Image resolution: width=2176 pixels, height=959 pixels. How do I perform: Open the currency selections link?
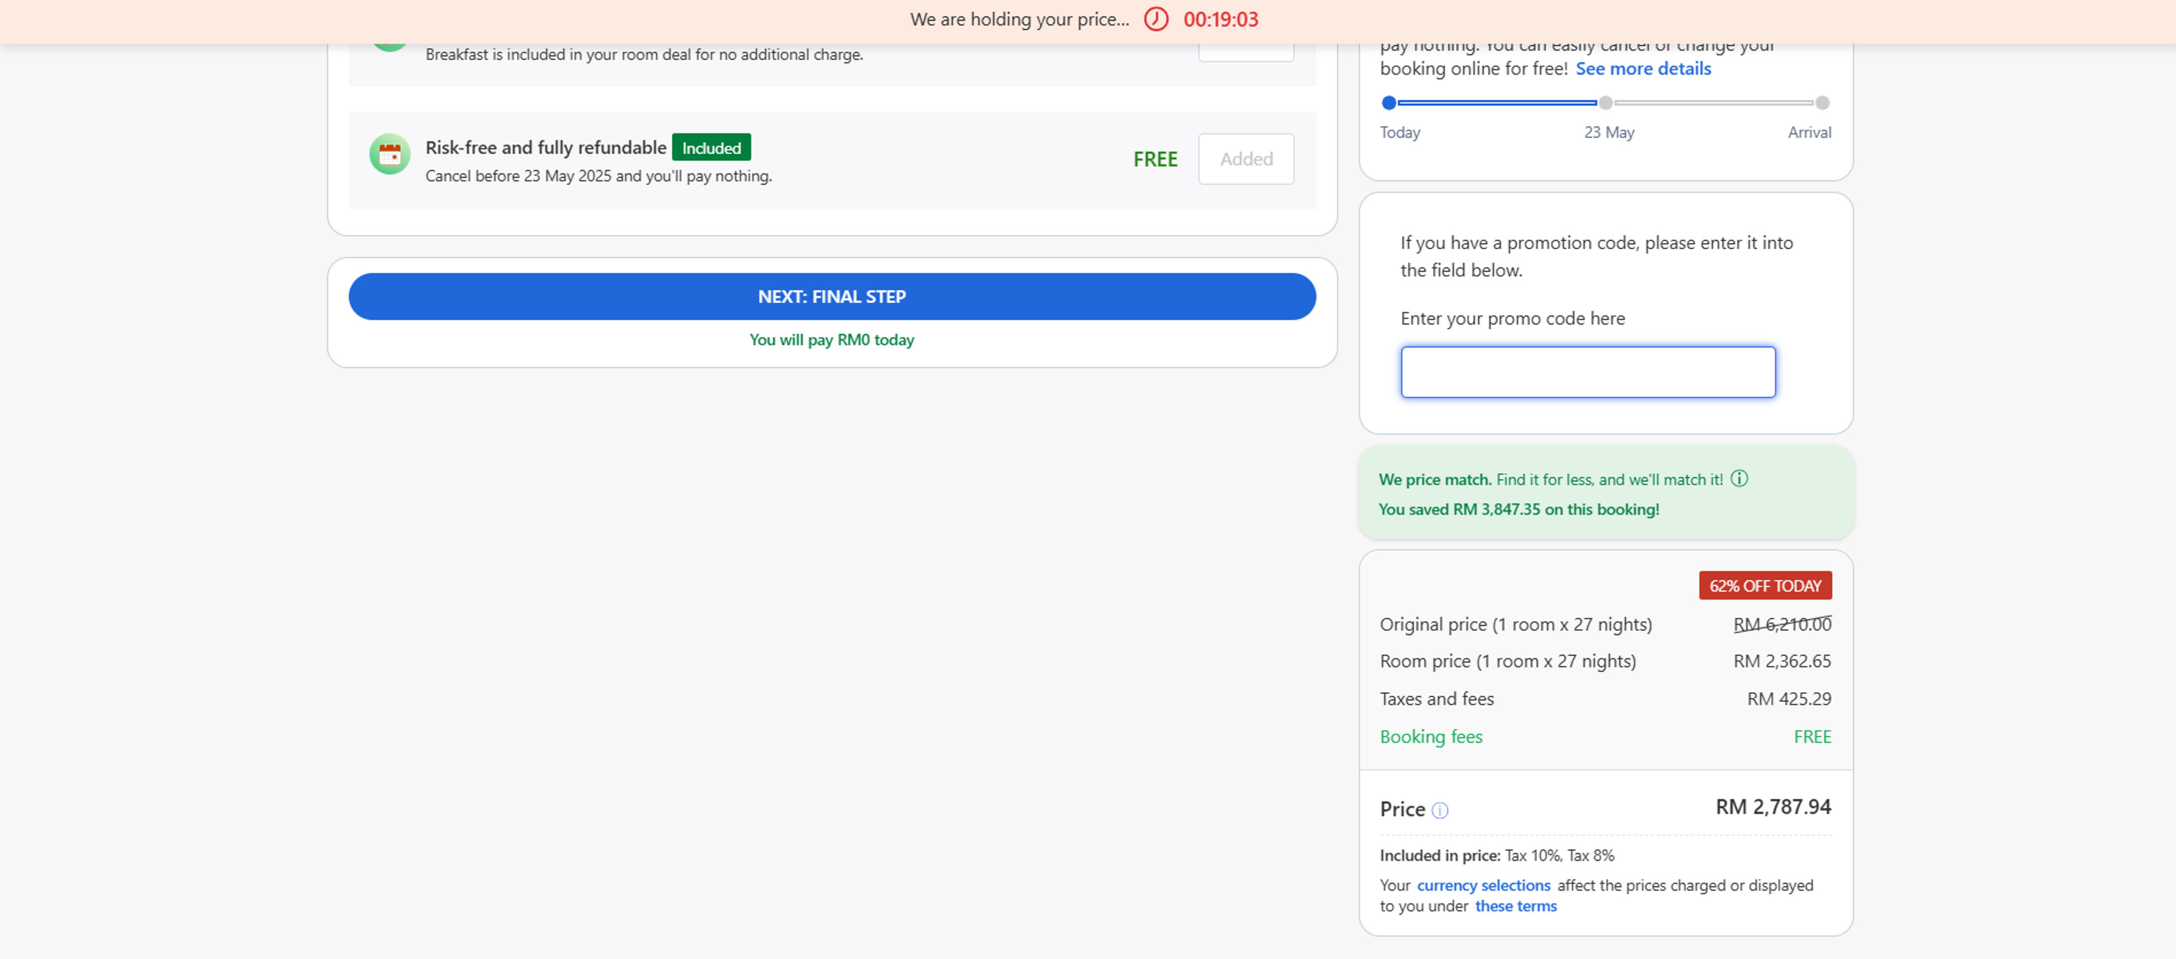(1484, 885)
